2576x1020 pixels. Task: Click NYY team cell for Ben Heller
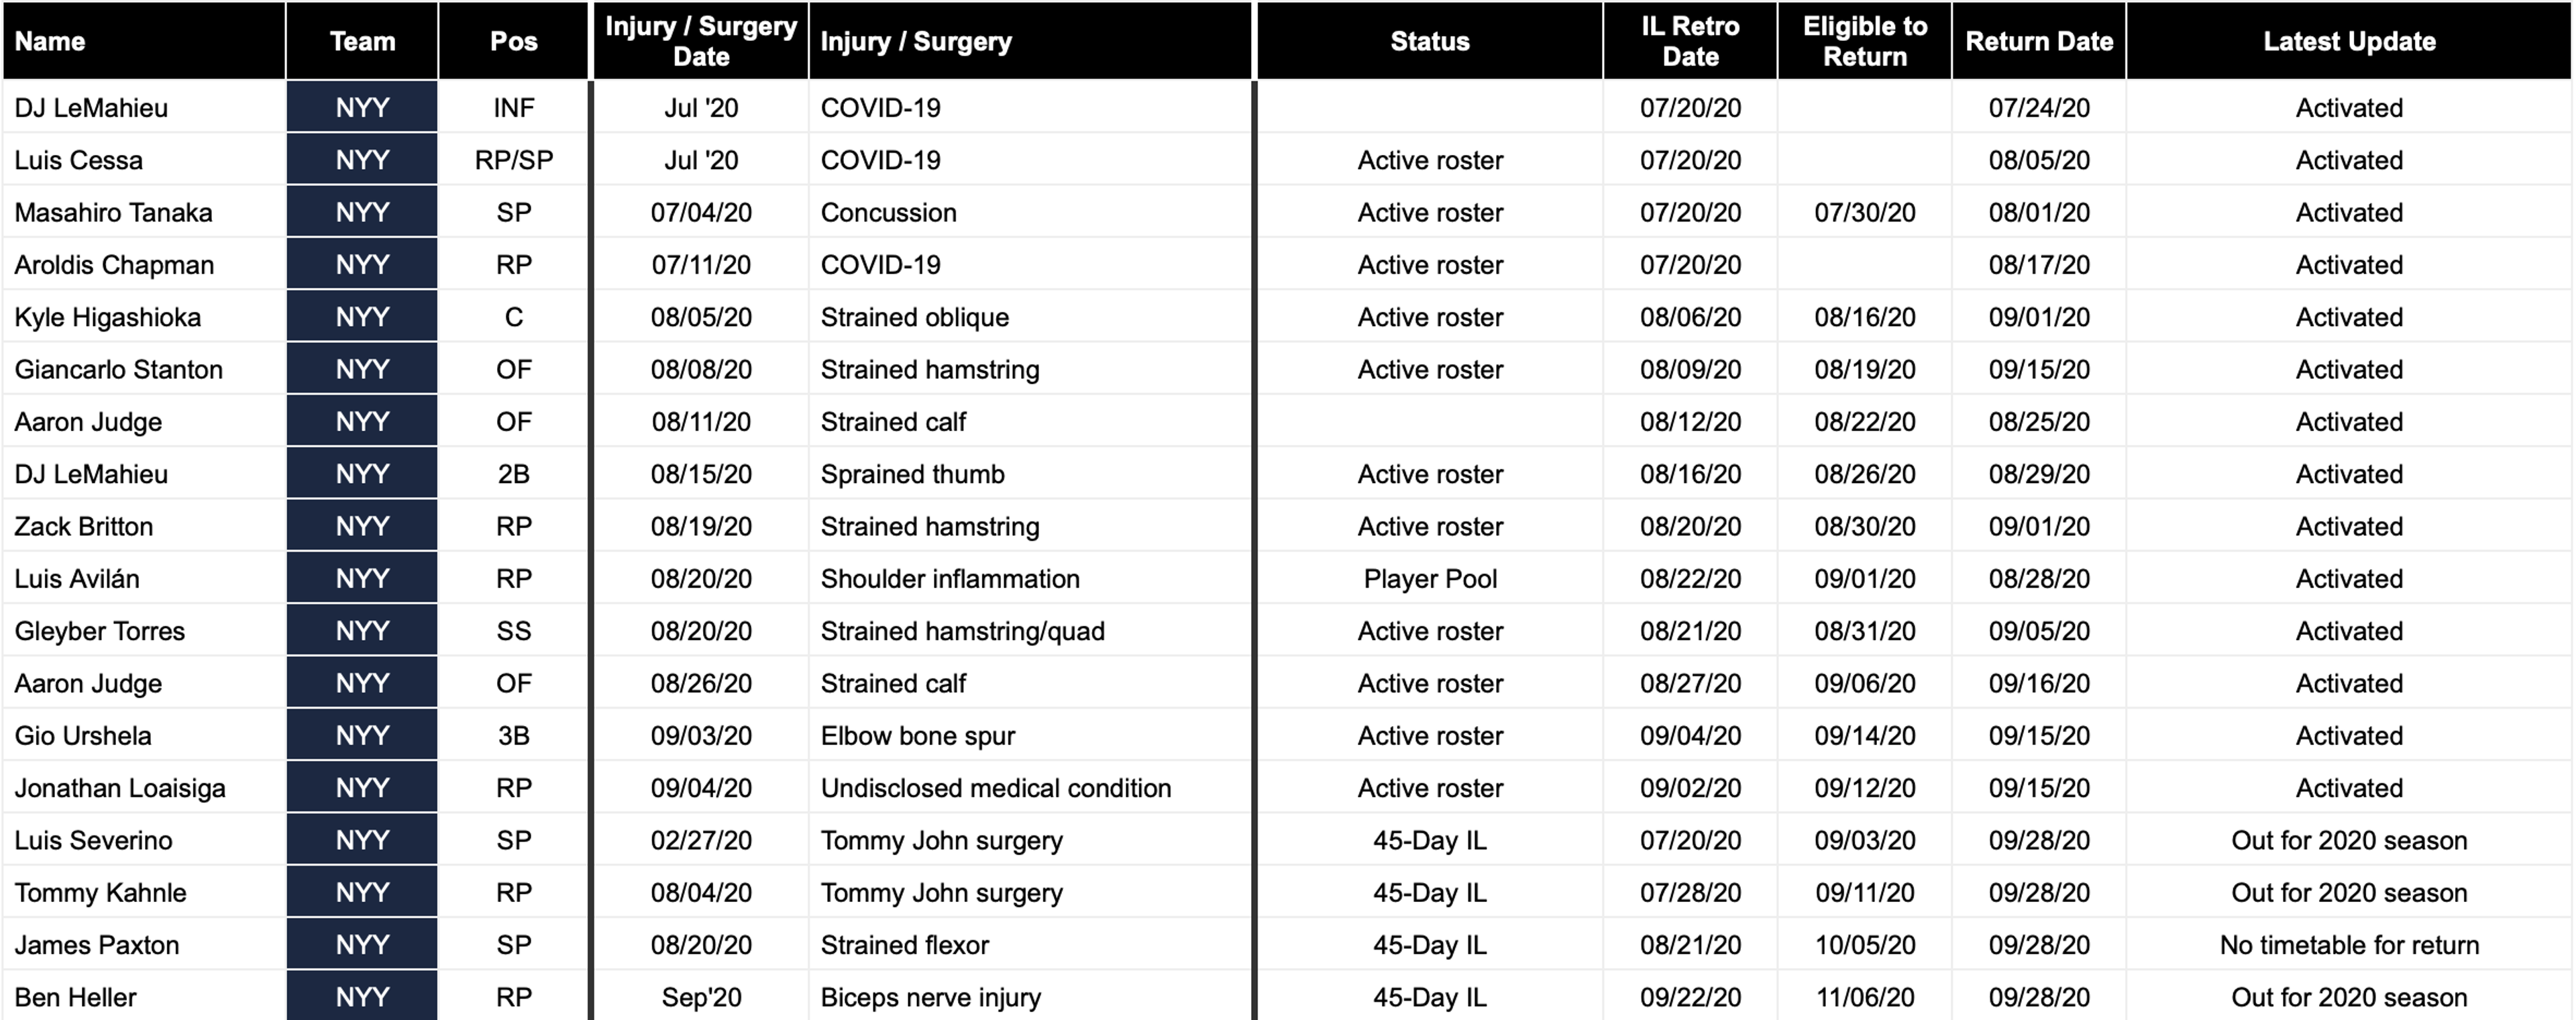[x=362, y=997]
